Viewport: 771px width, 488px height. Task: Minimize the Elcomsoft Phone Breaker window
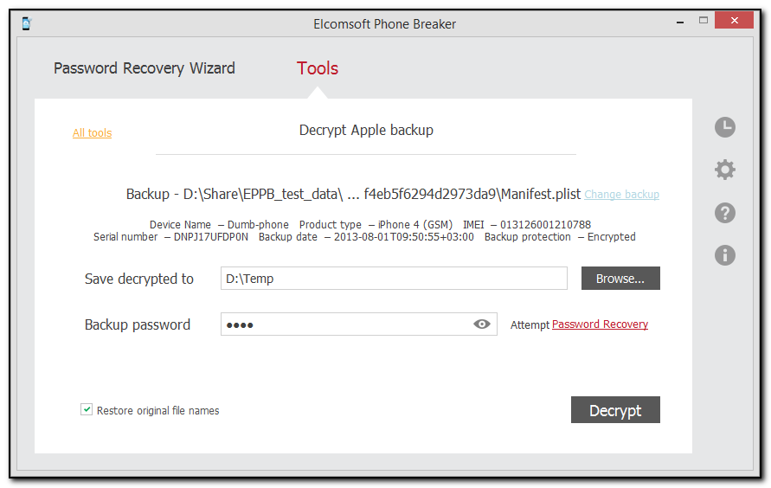click(679, 21)
